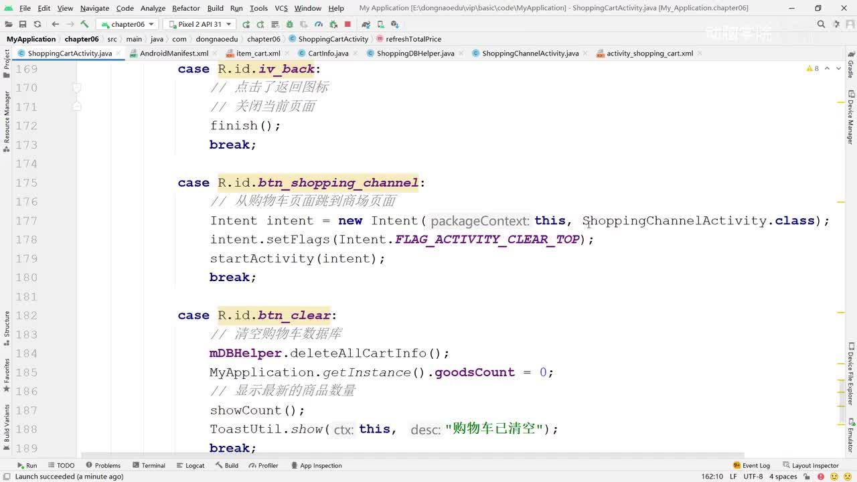Open the Event Log panel
Screen dimensions: 857x482
751,465
